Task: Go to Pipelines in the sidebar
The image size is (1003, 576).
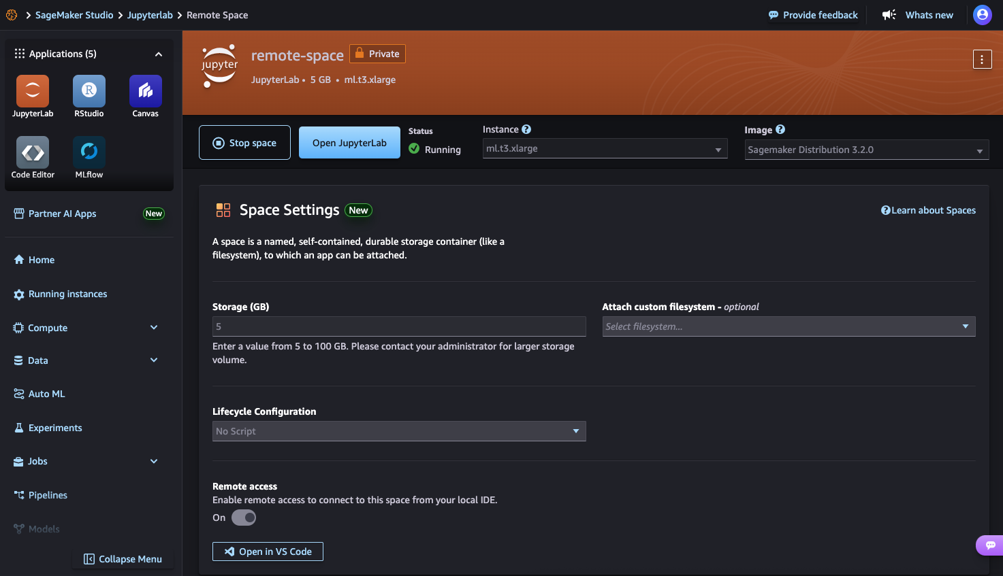Action: [47, 495]
